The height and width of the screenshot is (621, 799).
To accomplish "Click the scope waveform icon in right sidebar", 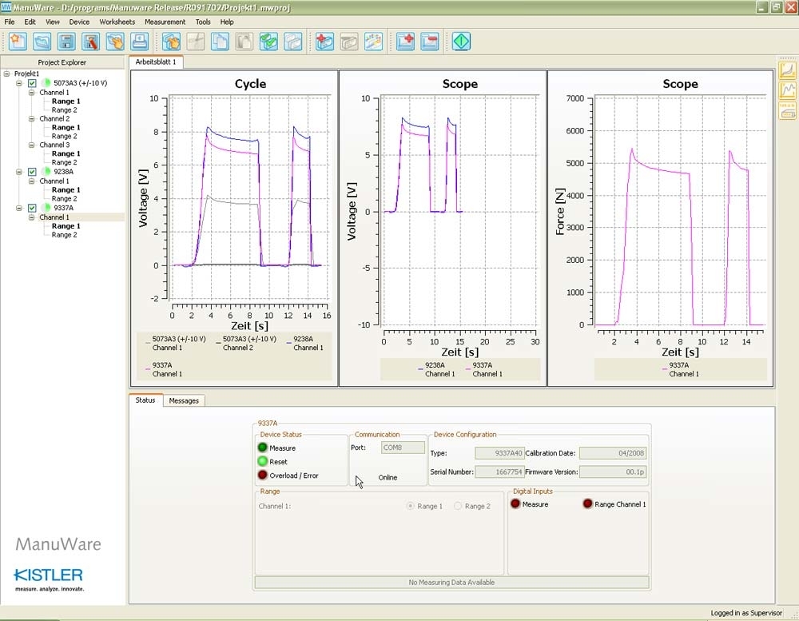I will point(788,90).
